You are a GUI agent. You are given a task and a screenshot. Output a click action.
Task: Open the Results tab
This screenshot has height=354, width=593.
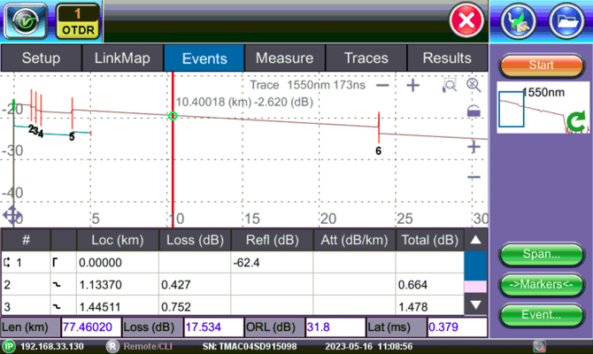click(447, 58)
